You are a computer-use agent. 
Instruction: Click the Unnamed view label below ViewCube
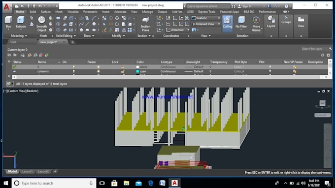(322, 115)
